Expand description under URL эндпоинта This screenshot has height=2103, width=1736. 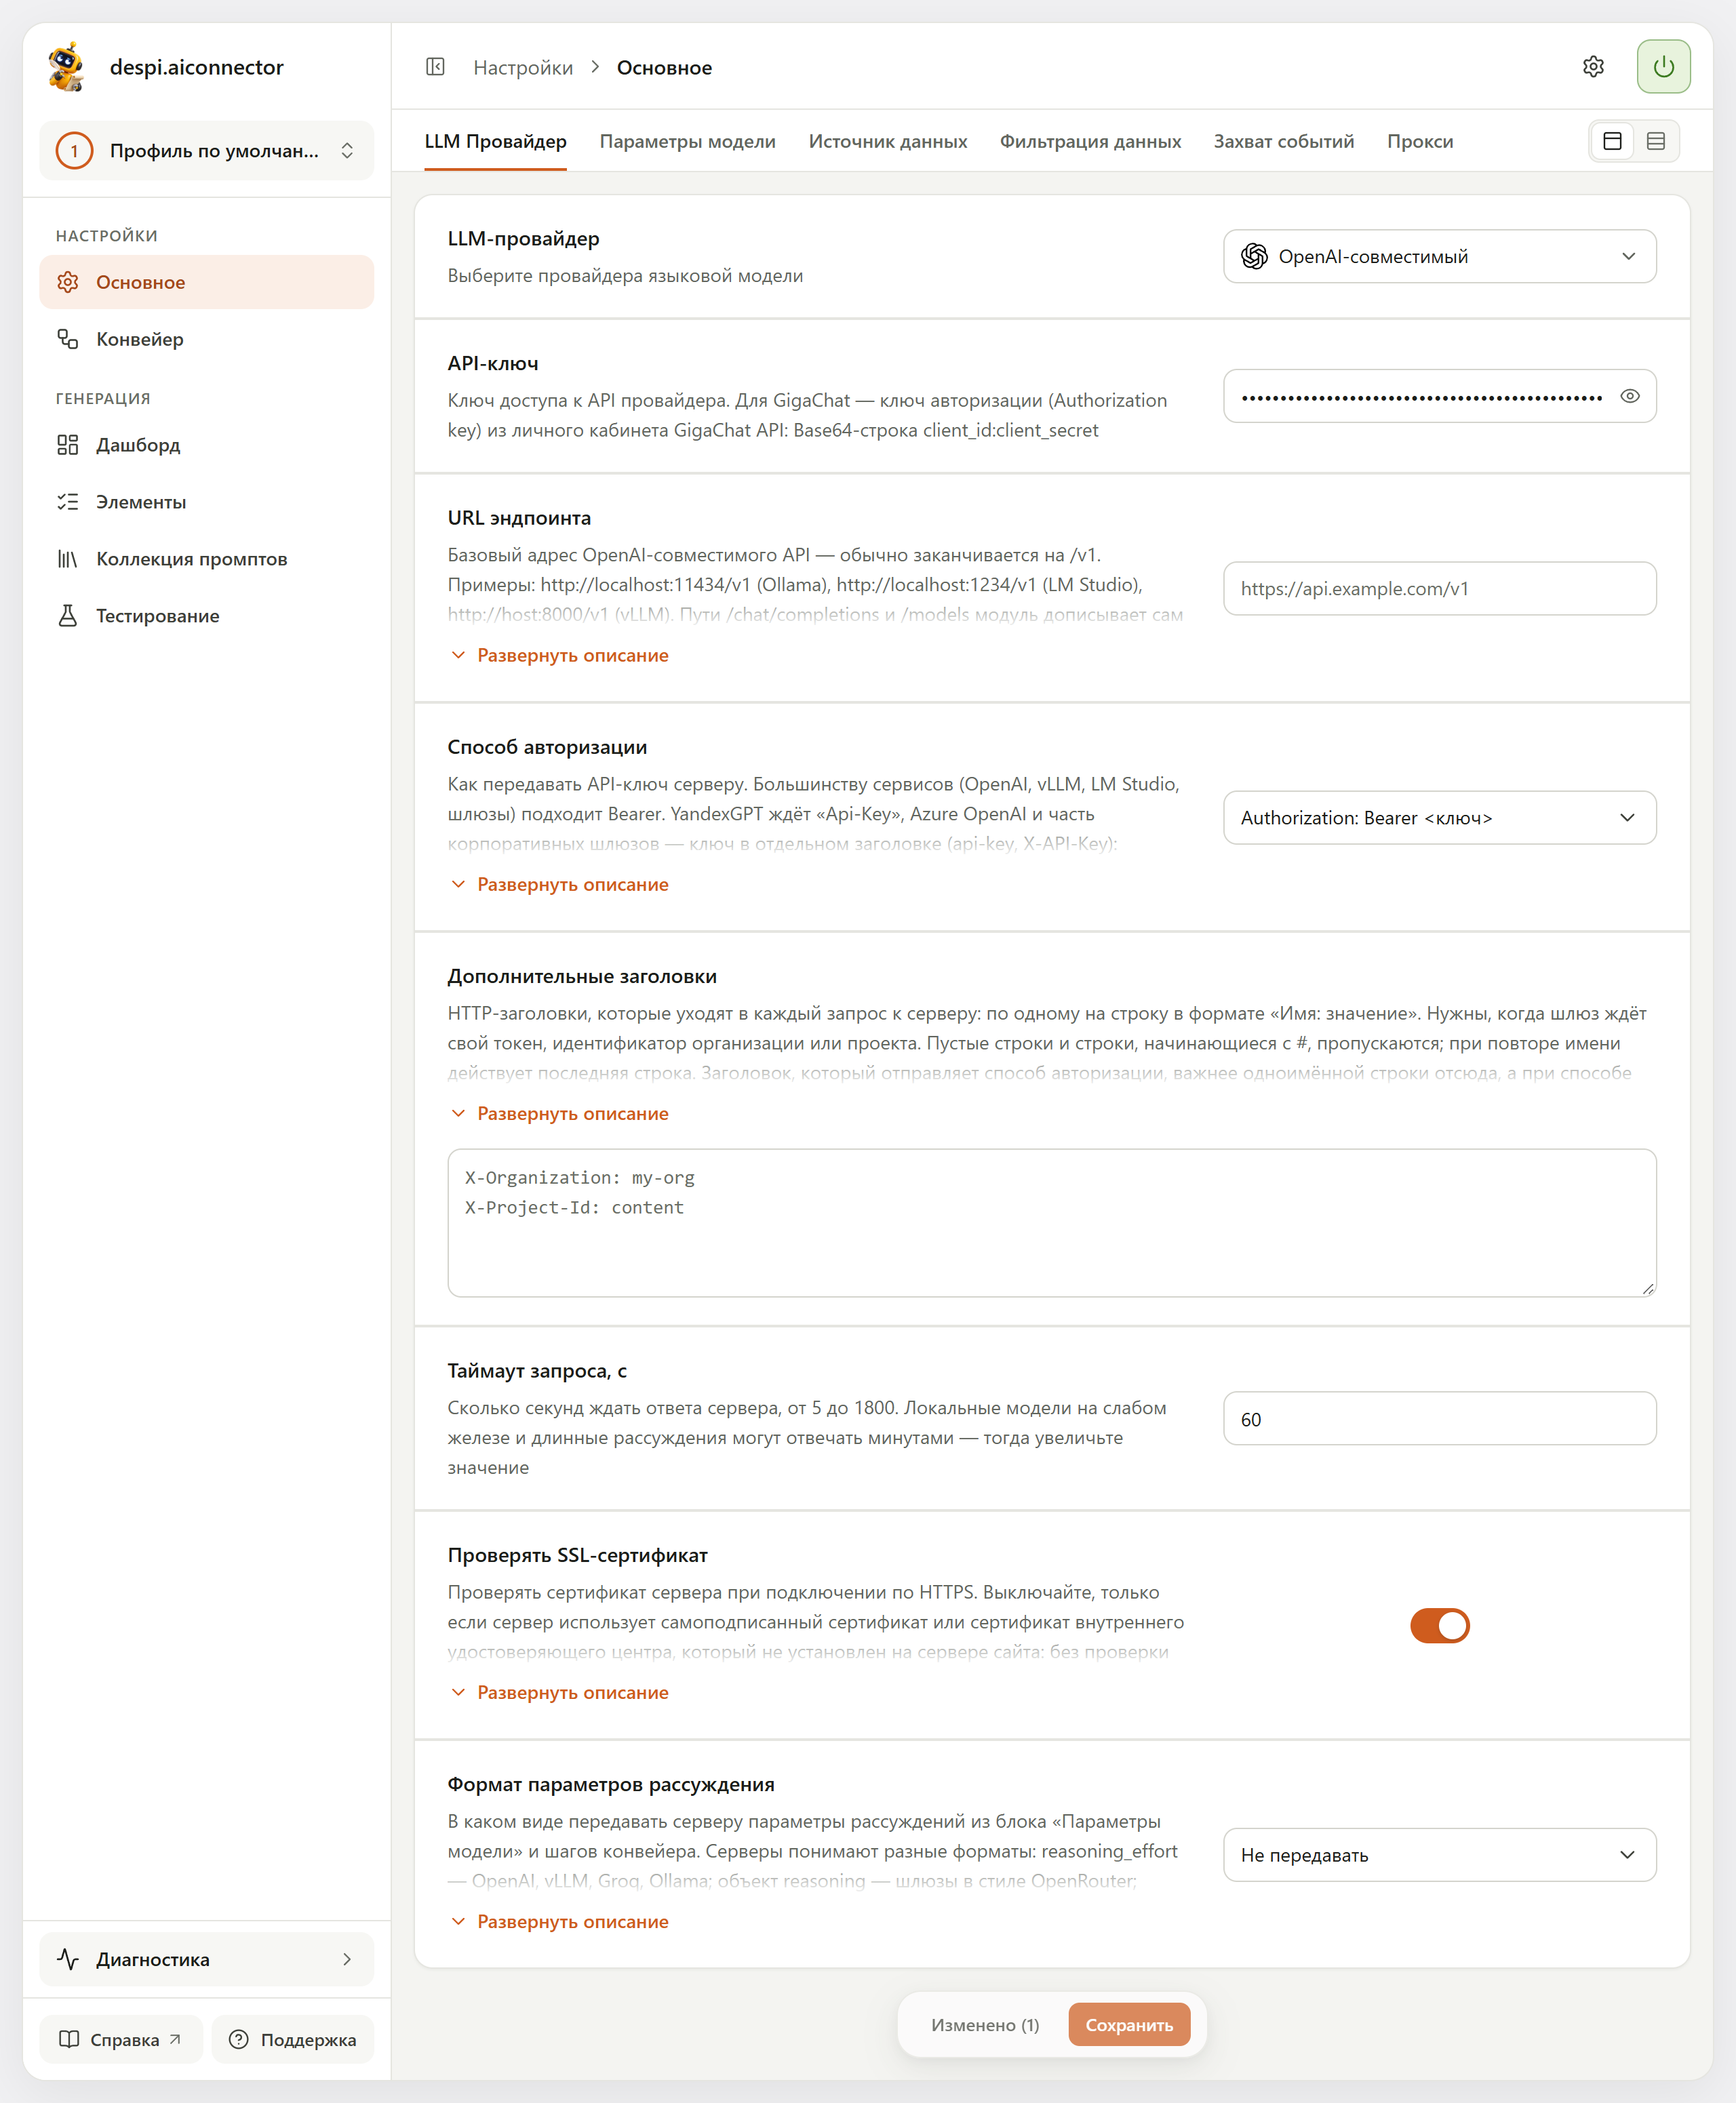tap(560, 656)
